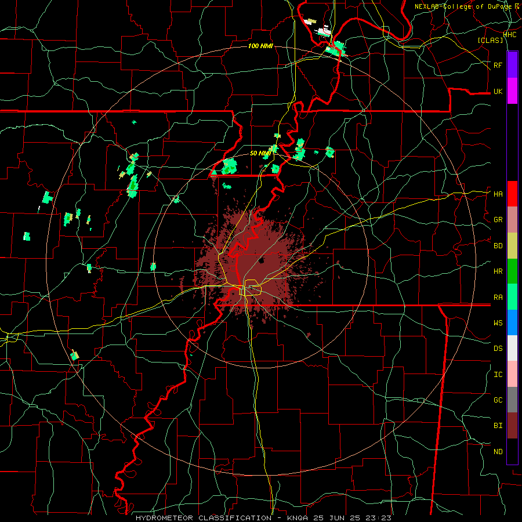The width and height of the screenshot is (522, 522).
Task: Select the dusty pink GR legend swatch
Action: 512,220
